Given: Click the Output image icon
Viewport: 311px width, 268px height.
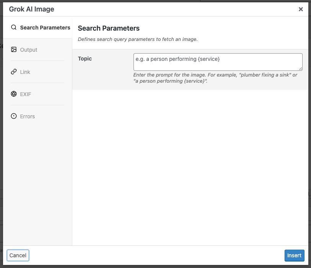Looking at the screenshot, I should pyautogui.click(x=14, y=49).
